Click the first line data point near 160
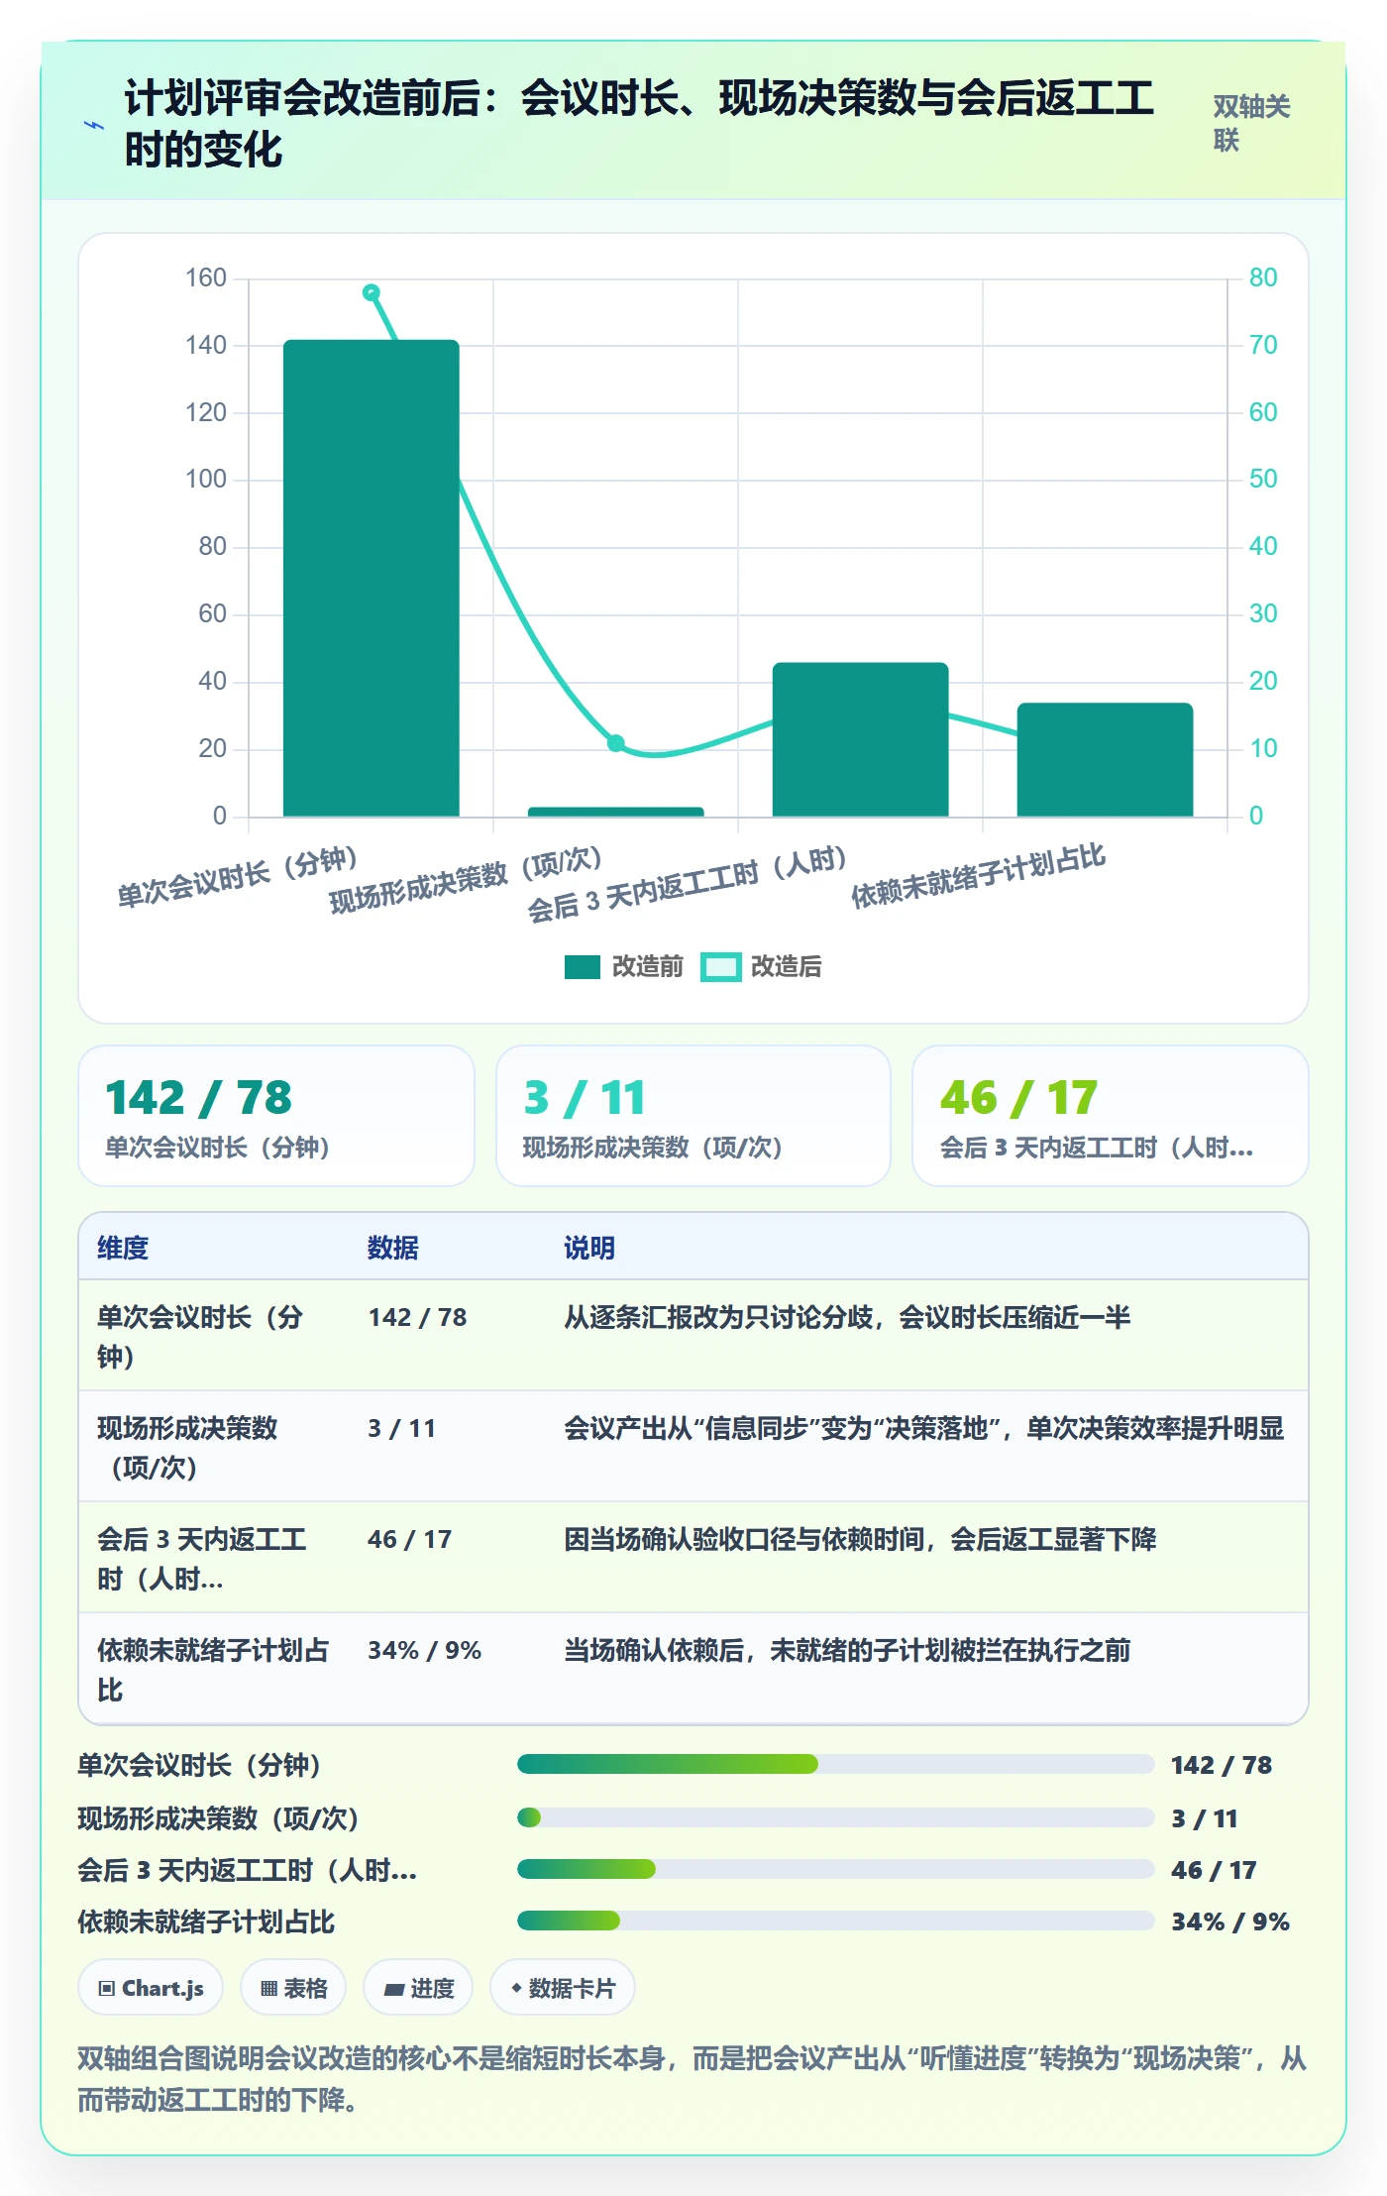Screen dimensions: 1387x2196 [x=372, y=292]
